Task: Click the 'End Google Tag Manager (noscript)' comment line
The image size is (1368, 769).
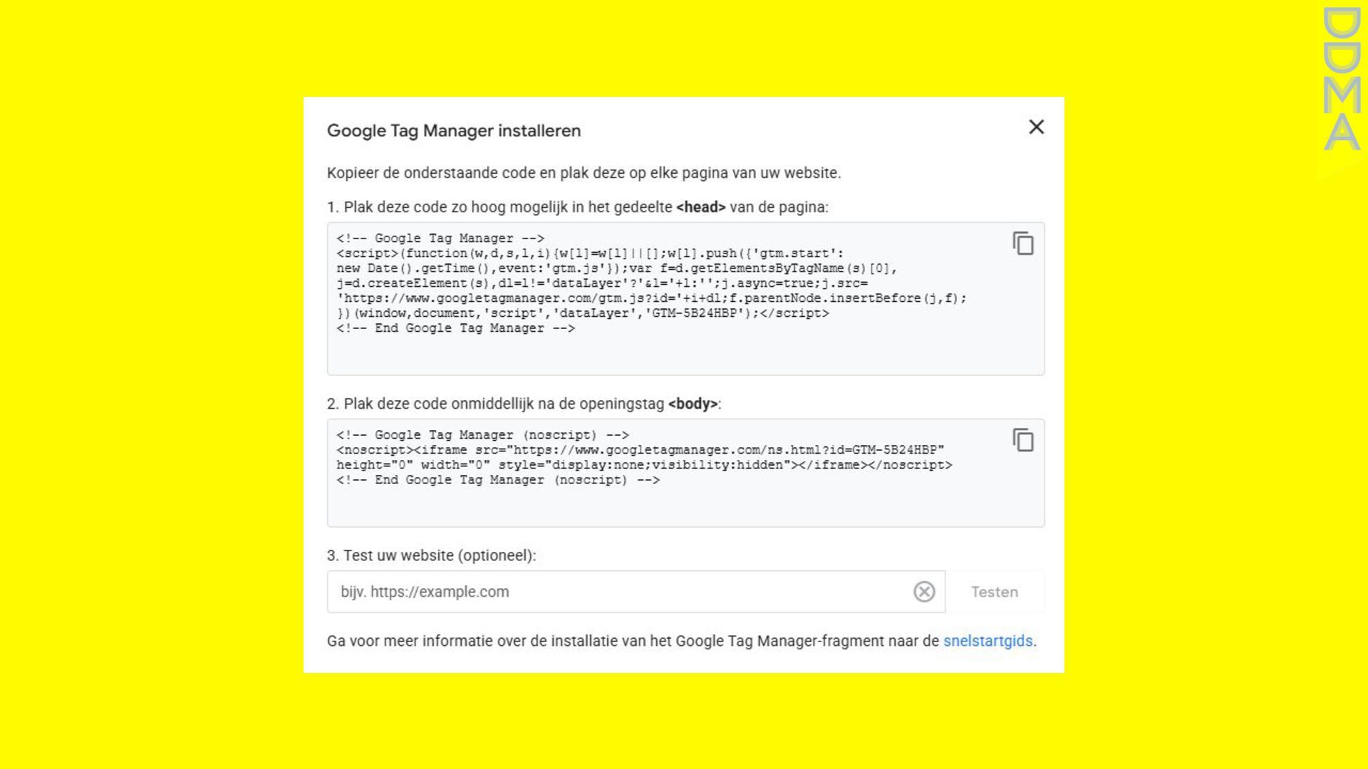Action: coord(498,480)
